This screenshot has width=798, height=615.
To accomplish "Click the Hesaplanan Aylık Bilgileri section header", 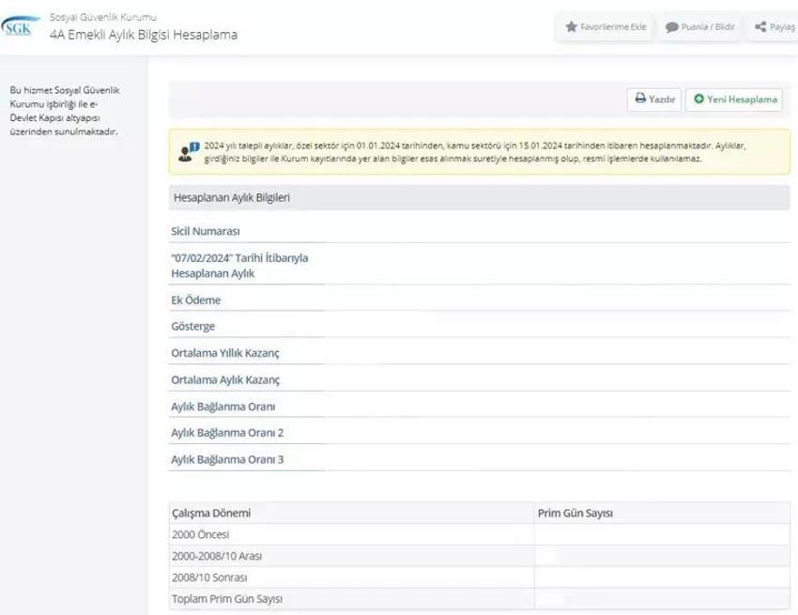I will [x=479, y=197].
